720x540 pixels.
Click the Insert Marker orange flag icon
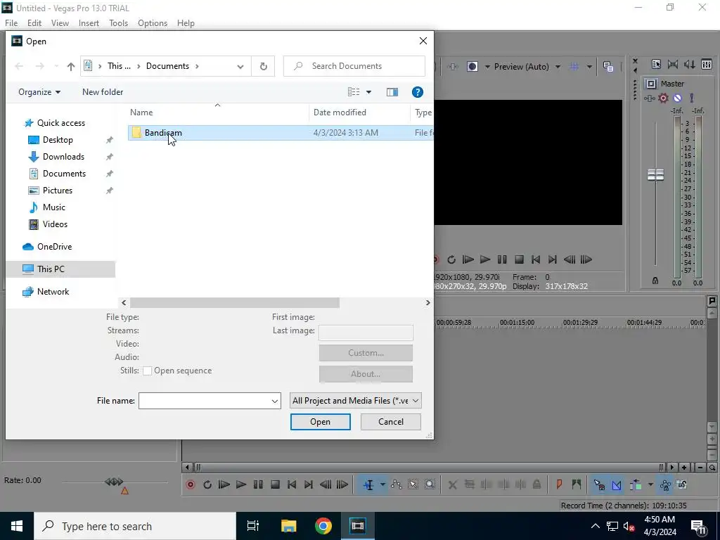click(559, 484)
